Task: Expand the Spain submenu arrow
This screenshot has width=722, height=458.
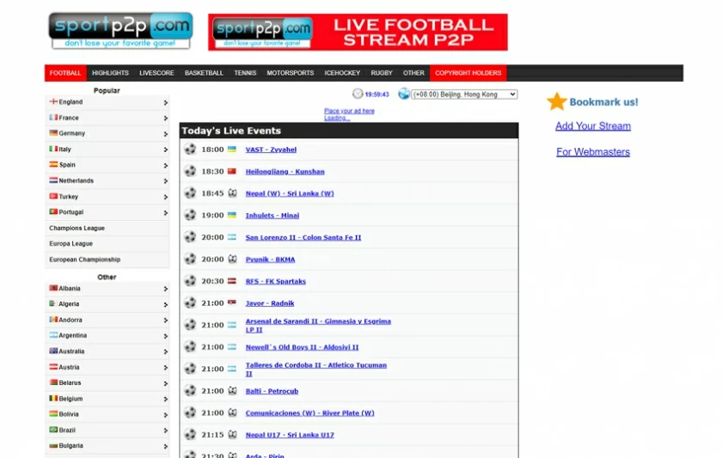Action: (x=165, y=165)
